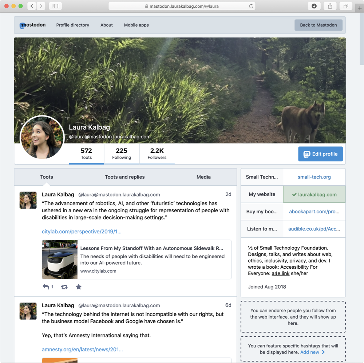Click the My website field label

262,194
